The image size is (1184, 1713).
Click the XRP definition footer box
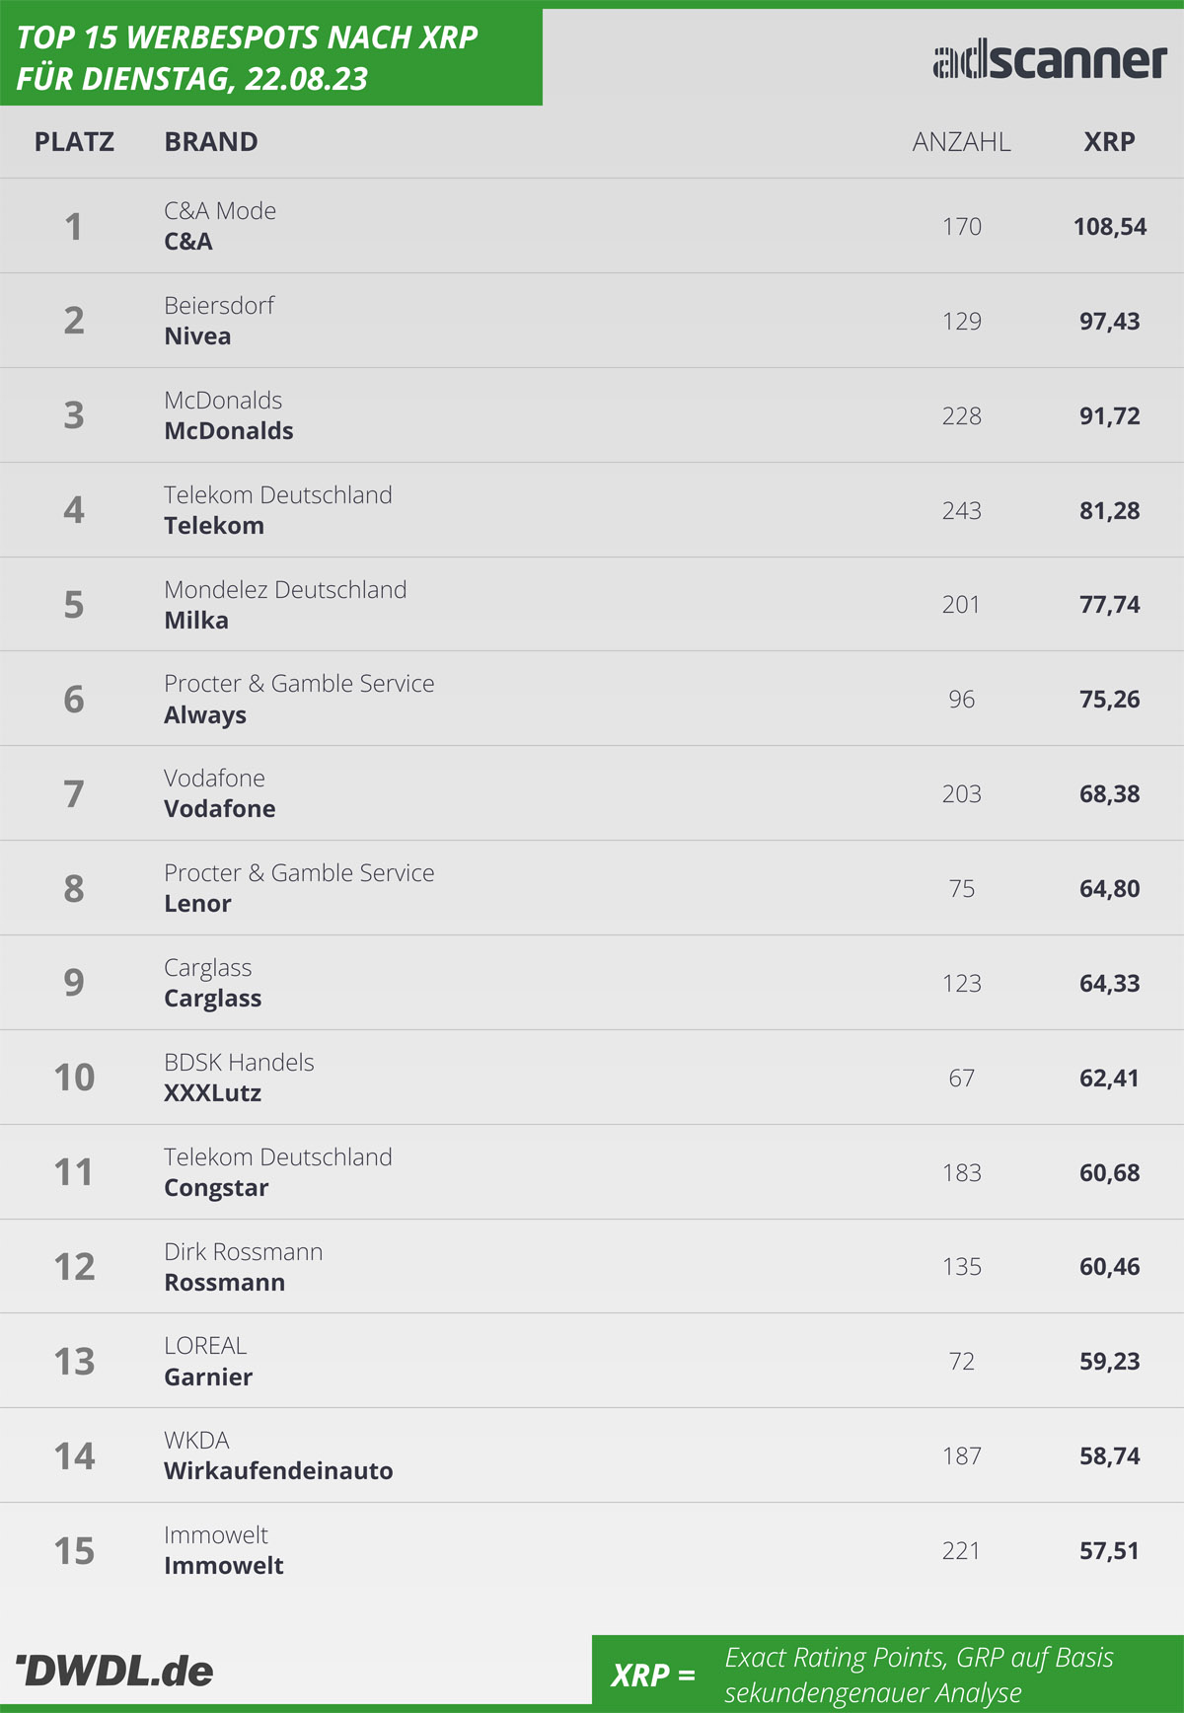click(x=887, y=1675)
